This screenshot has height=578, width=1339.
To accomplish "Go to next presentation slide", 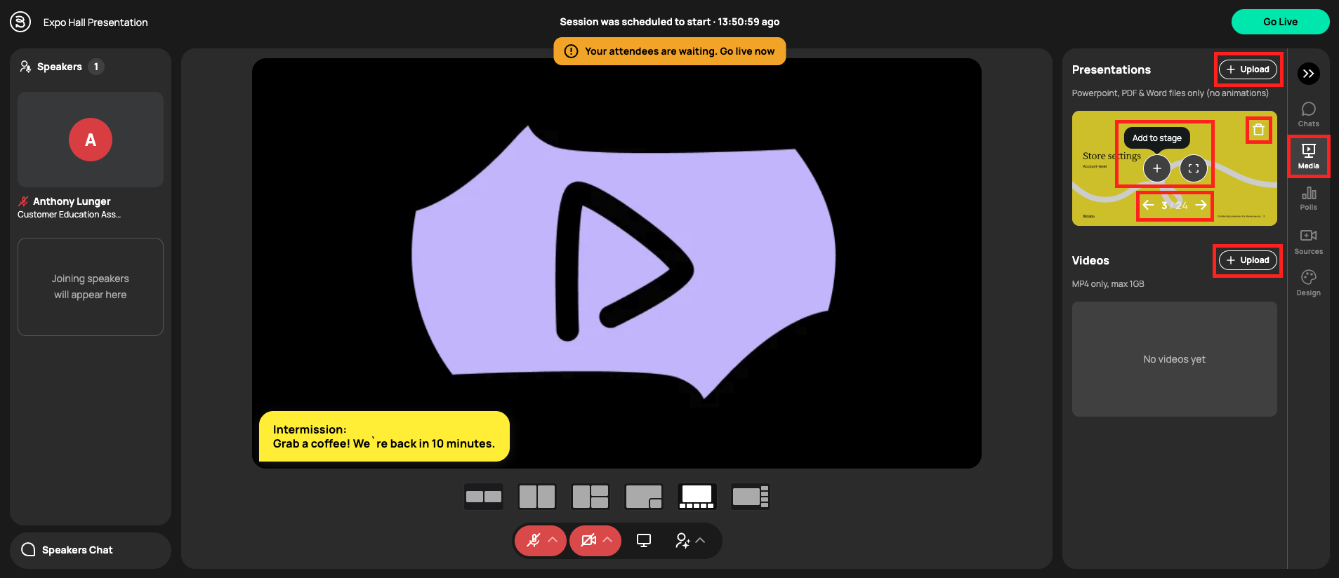I will tap(1201, 205).
